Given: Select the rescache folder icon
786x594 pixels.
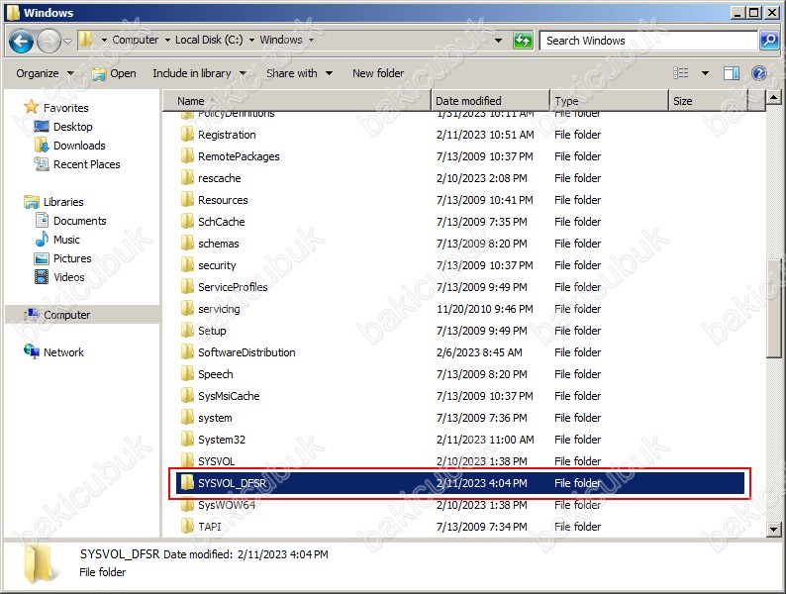Looking at the screenshot, I should click(187, 178).
